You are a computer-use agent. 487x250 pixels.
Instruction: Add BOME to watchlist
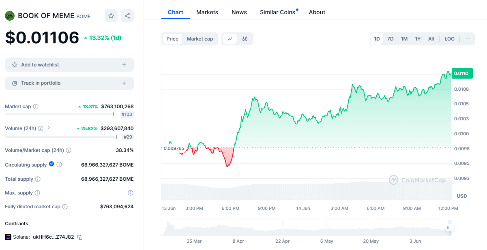click(x=69, y=65)
